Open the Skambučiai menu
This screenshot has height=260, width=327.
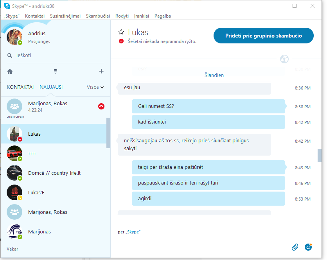(x=98, y=16)
